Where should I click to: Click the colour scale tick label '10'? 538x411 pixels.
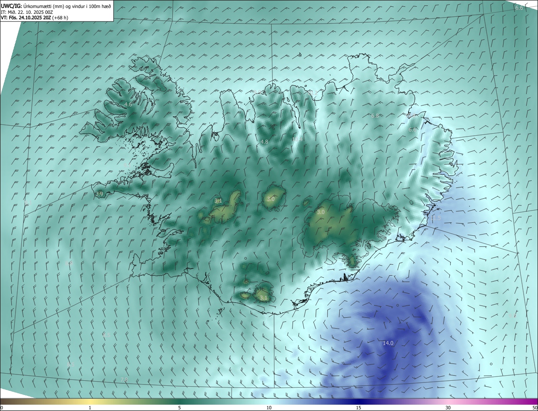[x=269, y=408]
